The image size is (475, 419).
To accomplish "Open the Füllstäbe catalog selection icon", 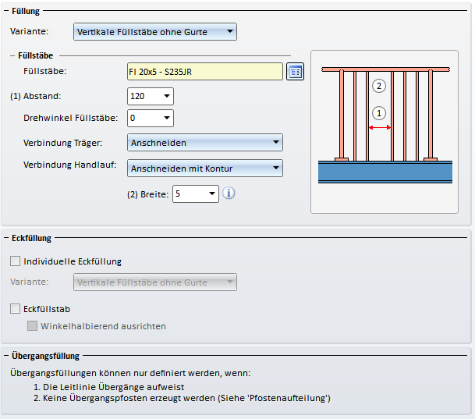I will coord(295,72).
